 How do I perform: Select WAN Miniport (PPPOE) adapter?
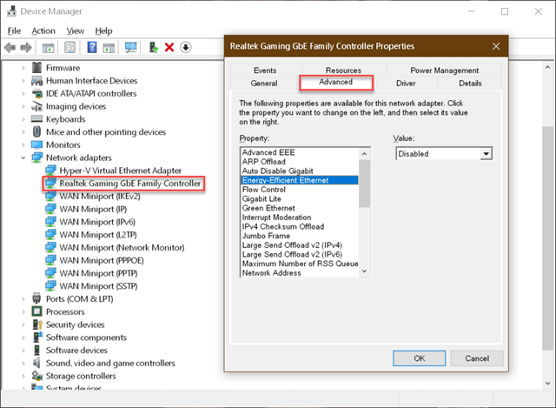click(x=102, y=260)
